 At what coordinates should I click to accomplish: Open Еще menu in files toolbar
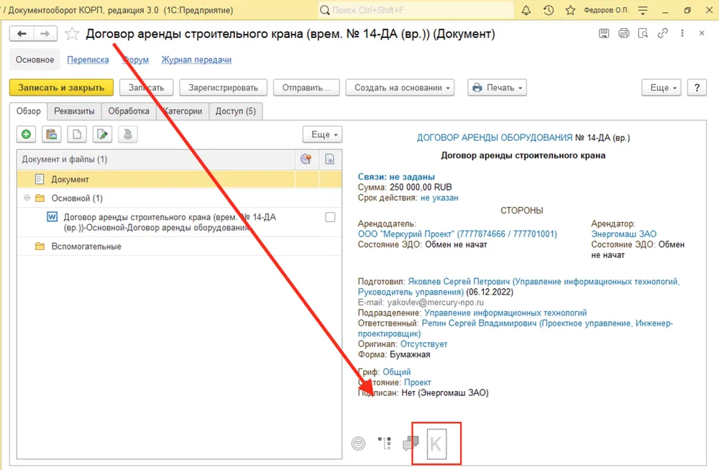point(322,134)
